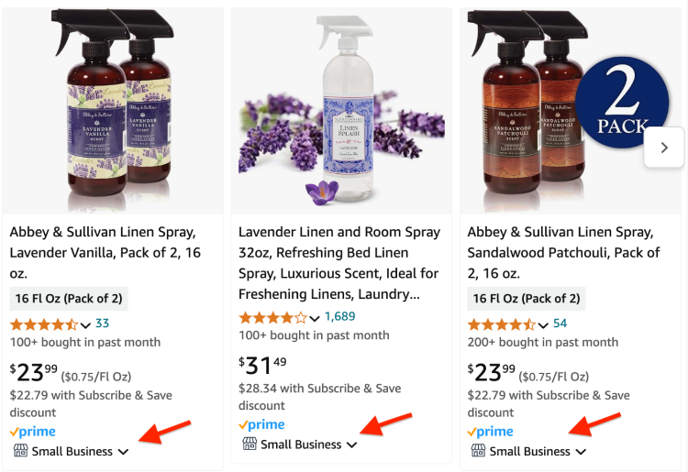This screenshot has width=688, height=472.
Task: Click the next arrow on the product carousel
Action: 664,147
